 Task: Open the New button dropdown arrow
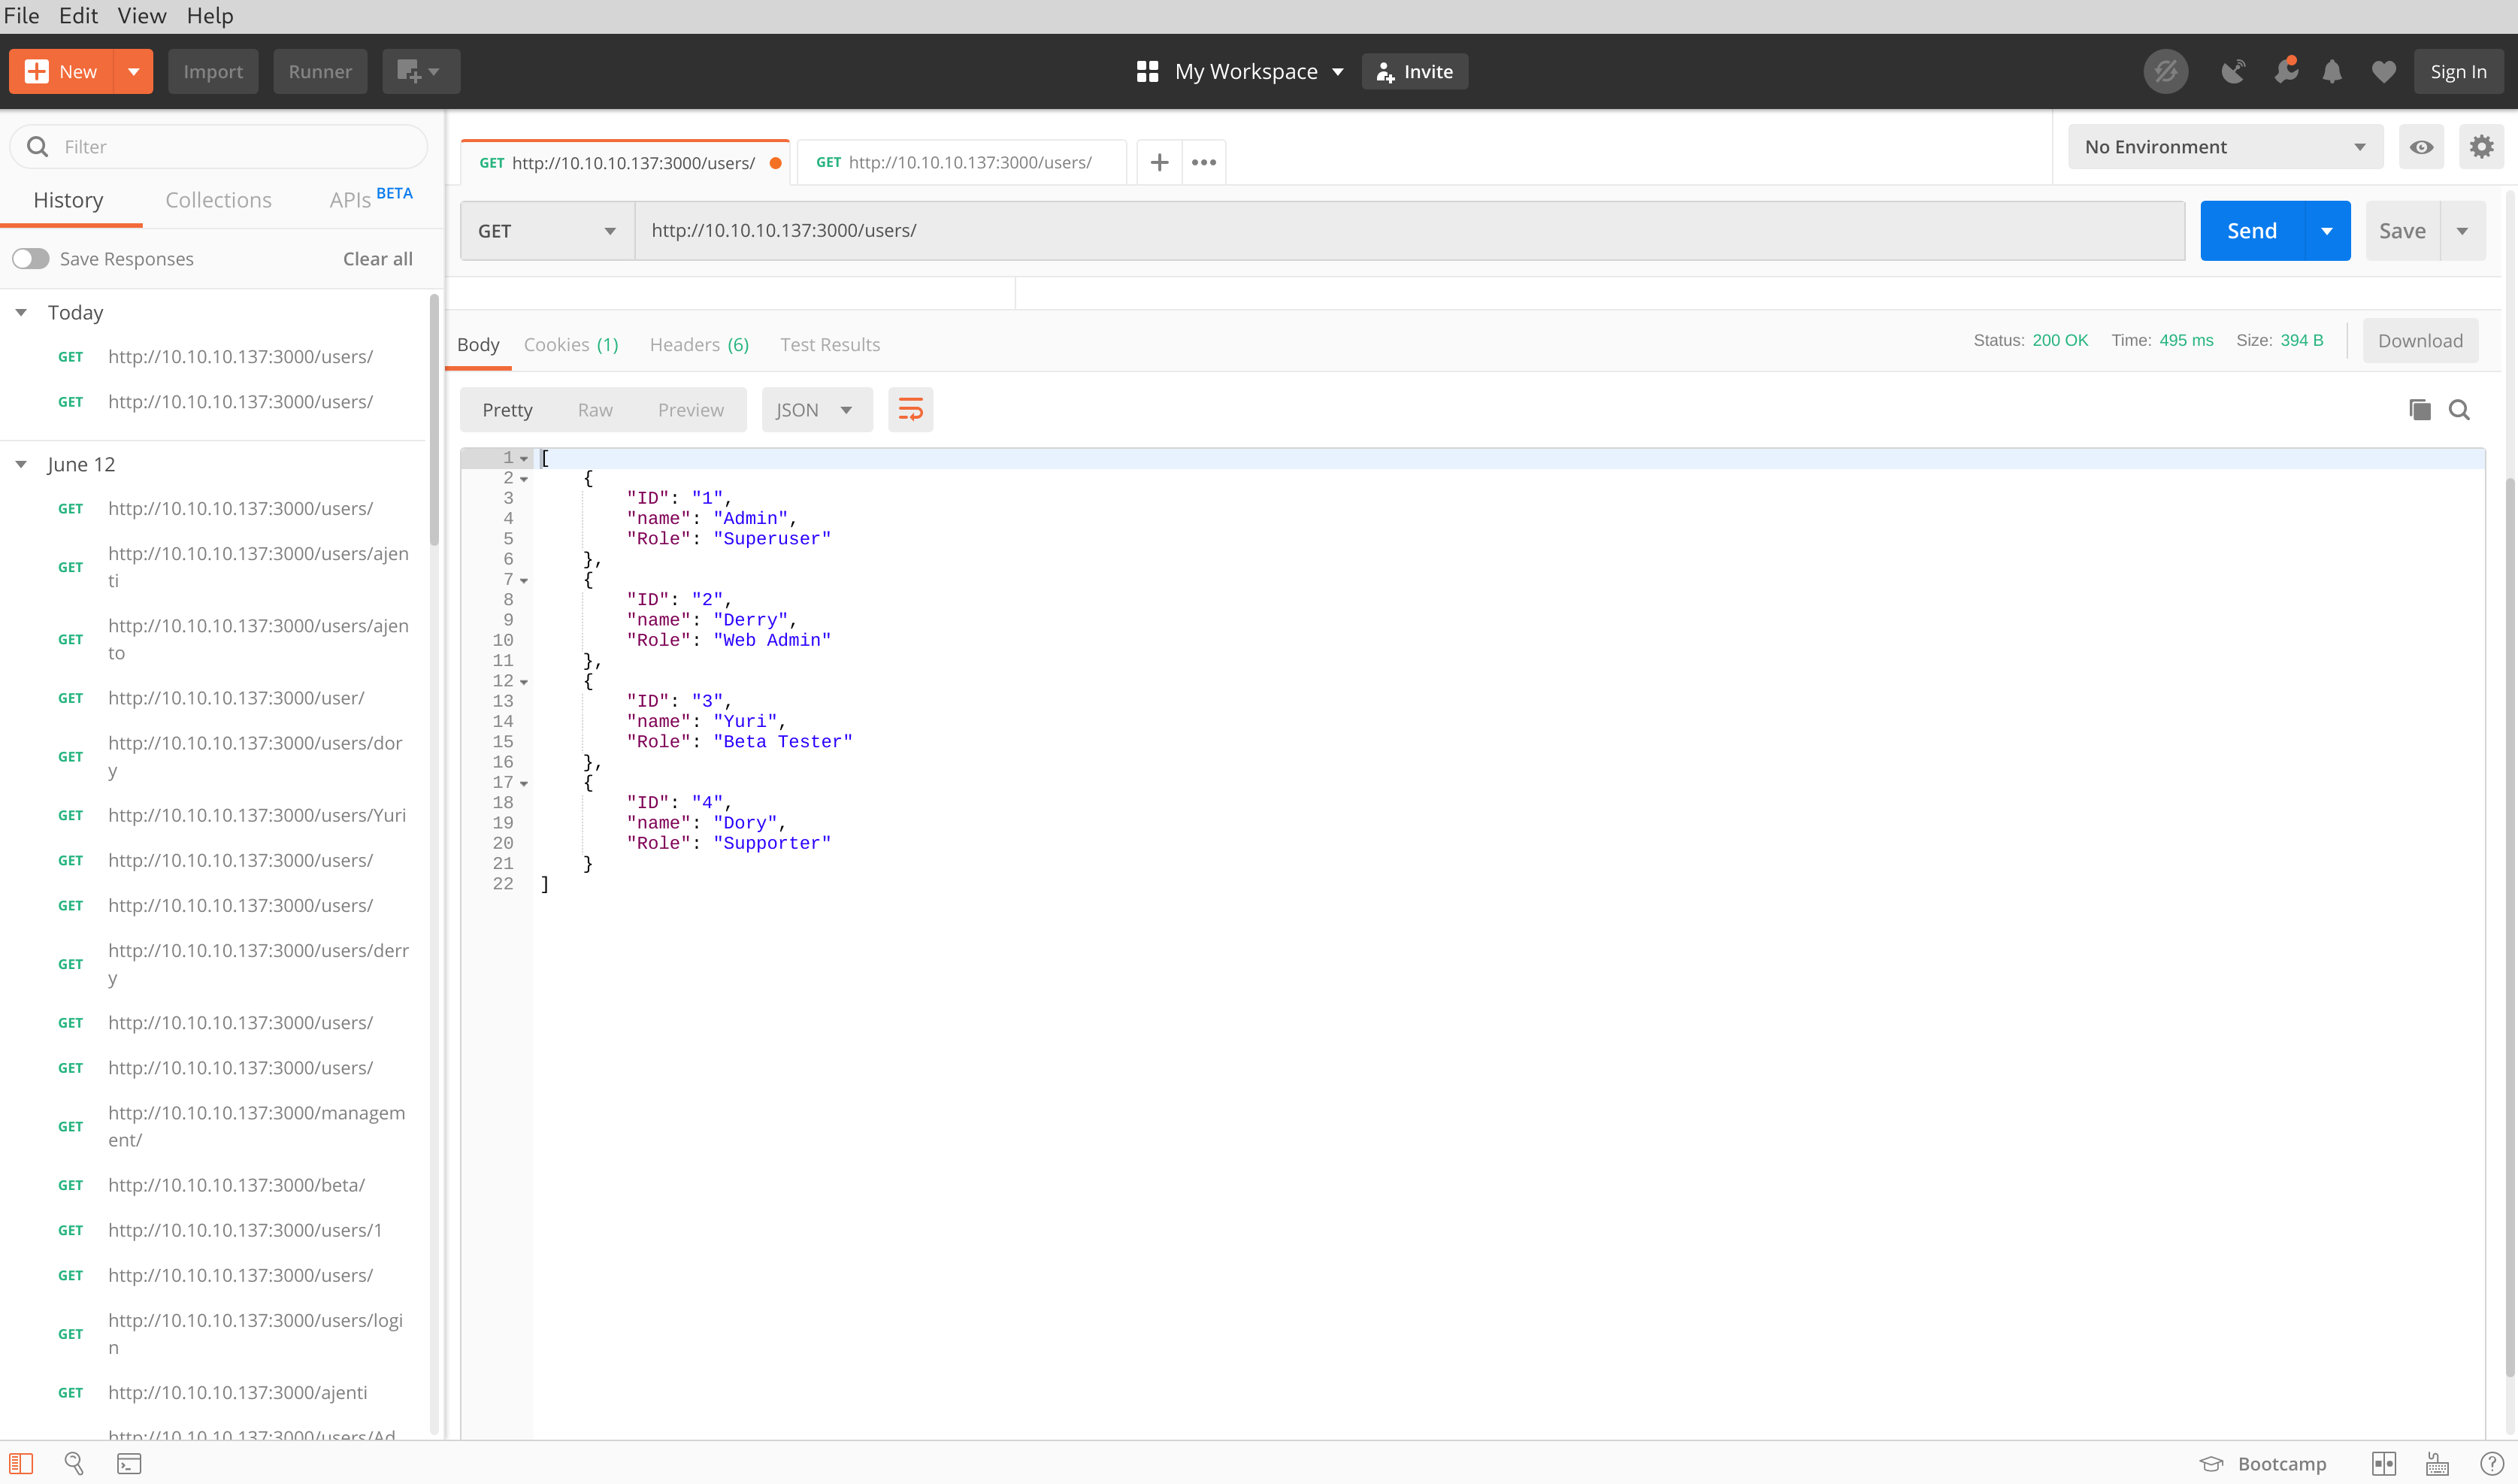click(x=133, y=71)
